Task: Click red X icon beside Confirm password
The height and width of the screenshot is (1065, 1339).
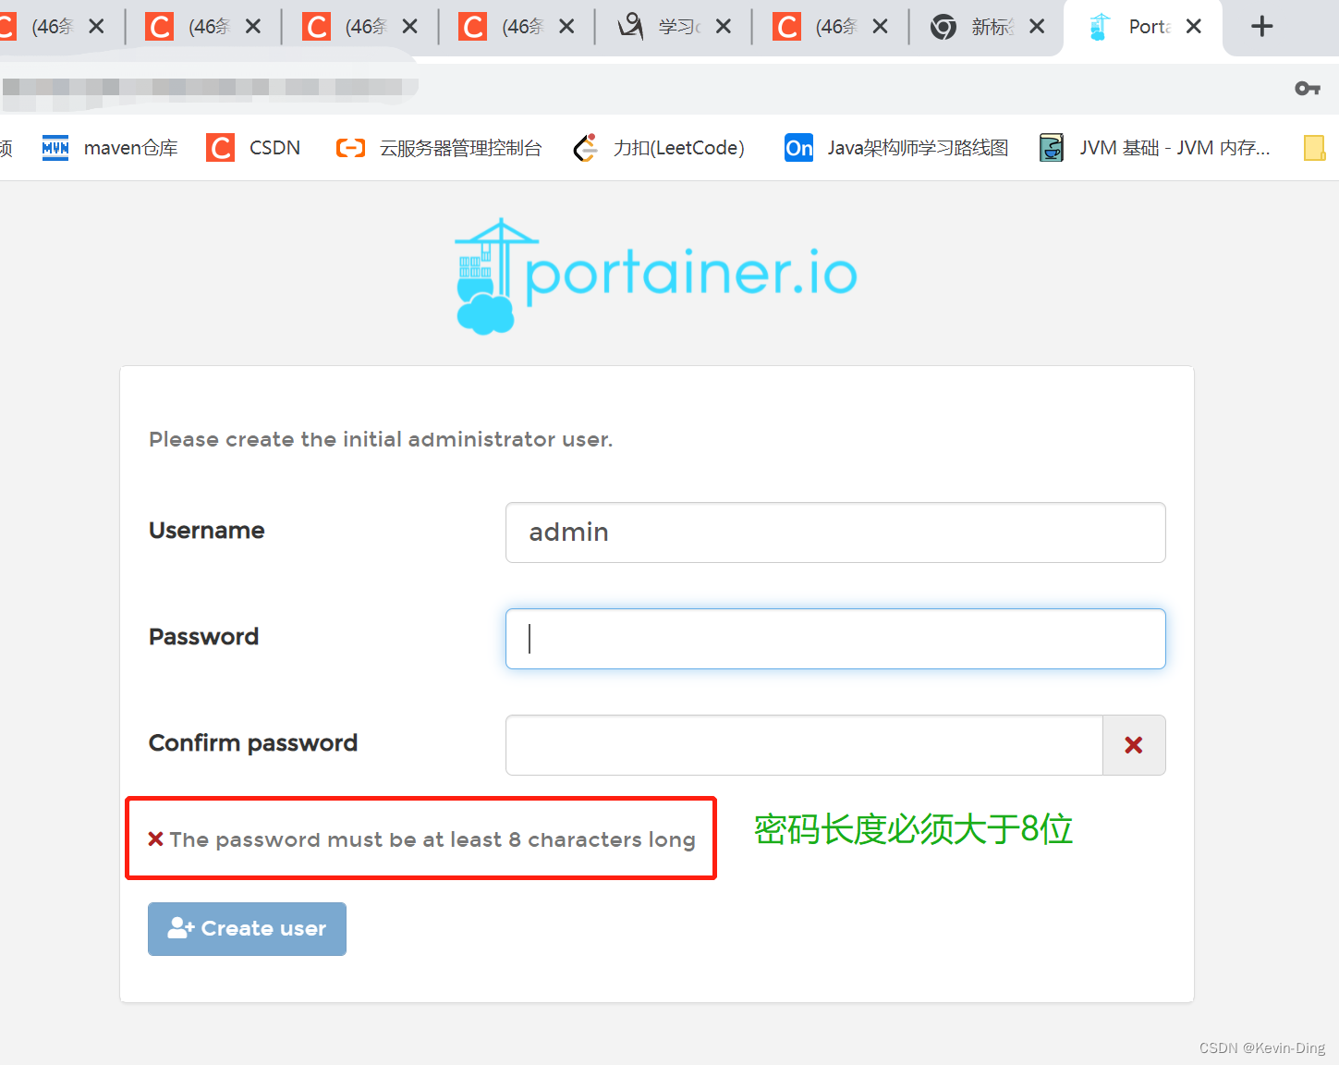Action: (1134, 745)
